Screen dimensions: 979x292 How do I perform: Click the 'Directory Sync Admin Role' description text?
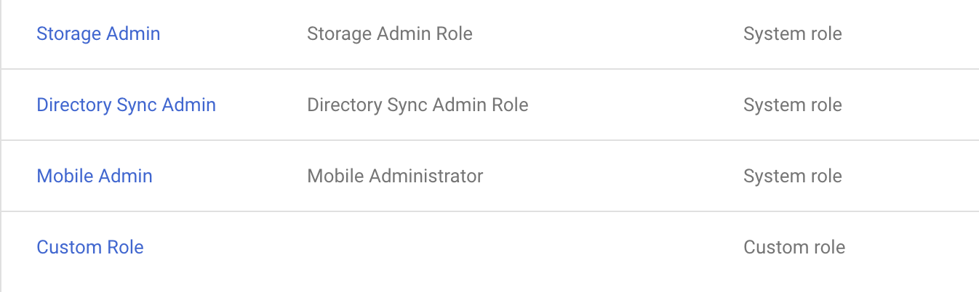[x=417, y=105]
